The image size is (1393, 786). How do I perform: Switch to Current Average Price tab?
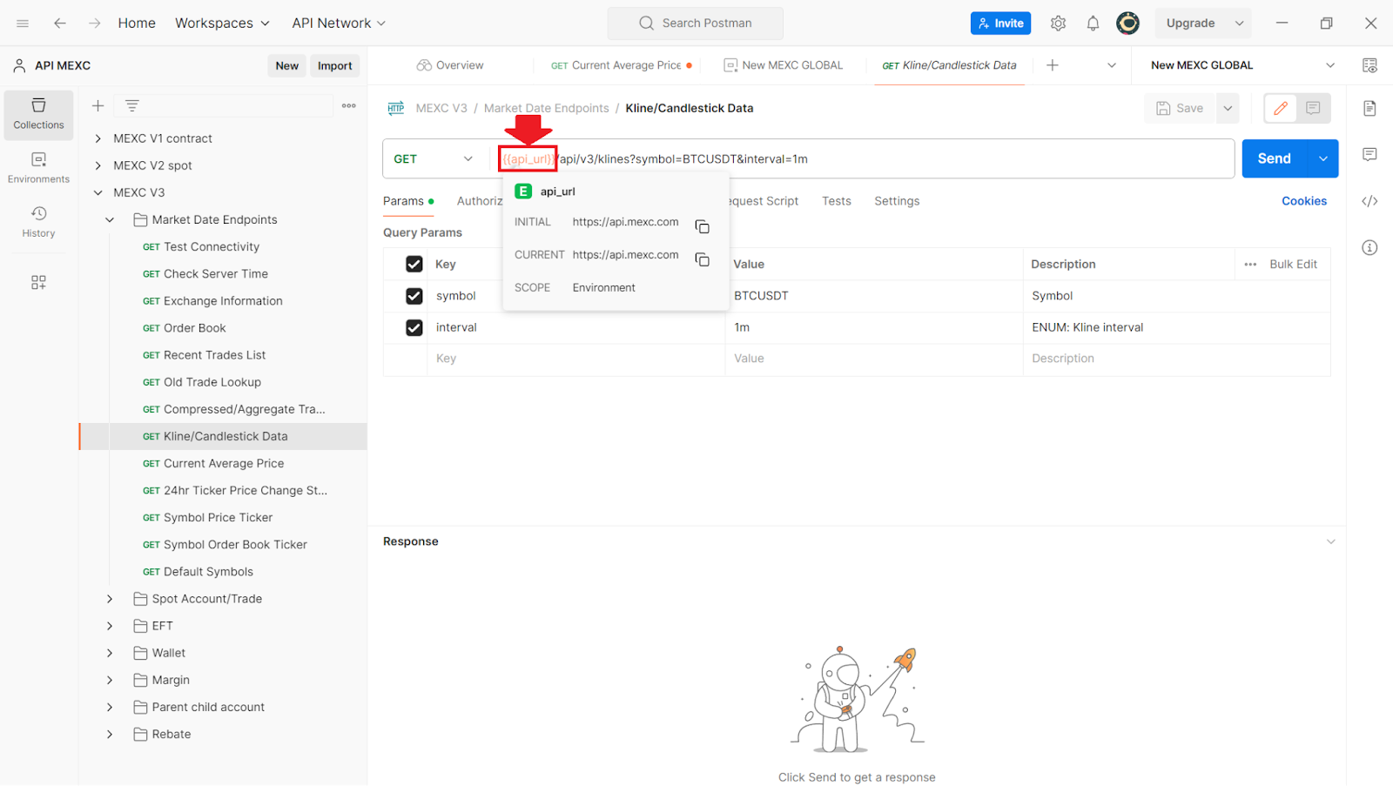[622, 65]
